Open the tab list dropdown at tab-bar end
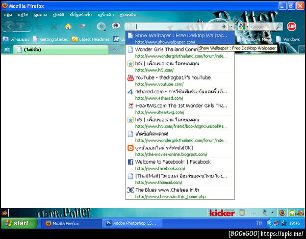Image resolution: width=306 pixels, height=239 pixels. pyautogui.click(x=302, y=50)
